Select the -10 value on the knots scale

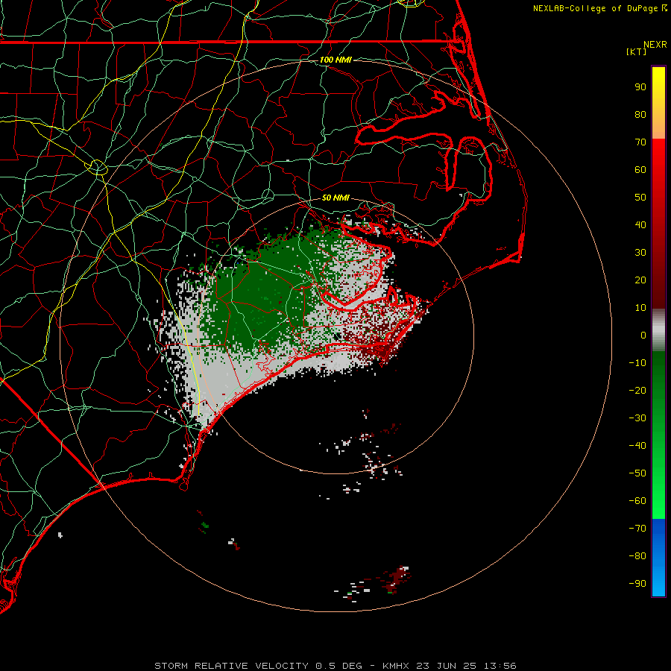pyautogui.click(x=637, y=363)
